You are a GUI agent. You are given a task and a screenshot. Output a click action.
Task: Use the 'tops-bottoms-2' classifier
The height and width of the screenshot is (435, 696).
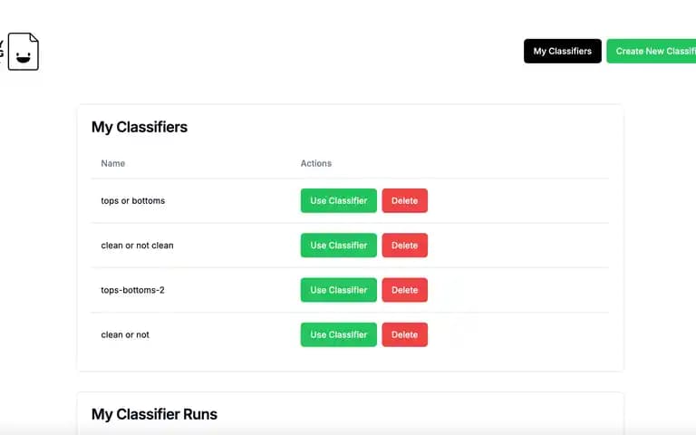(339, 290)
